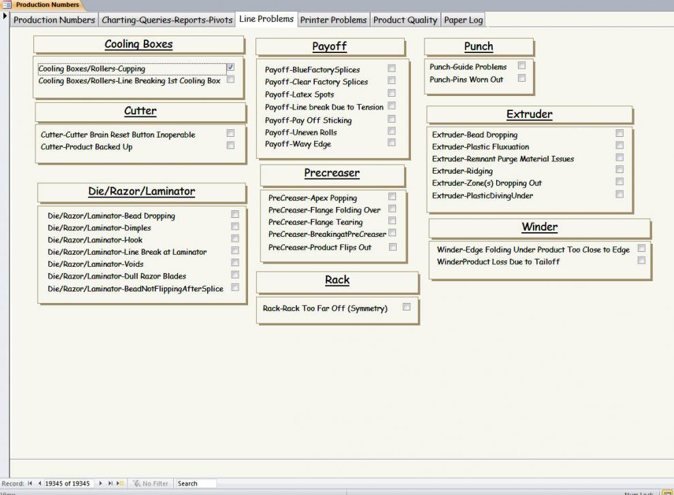
Task: Check Extruder-Ridging checkbox
Action: pos(619,169)
